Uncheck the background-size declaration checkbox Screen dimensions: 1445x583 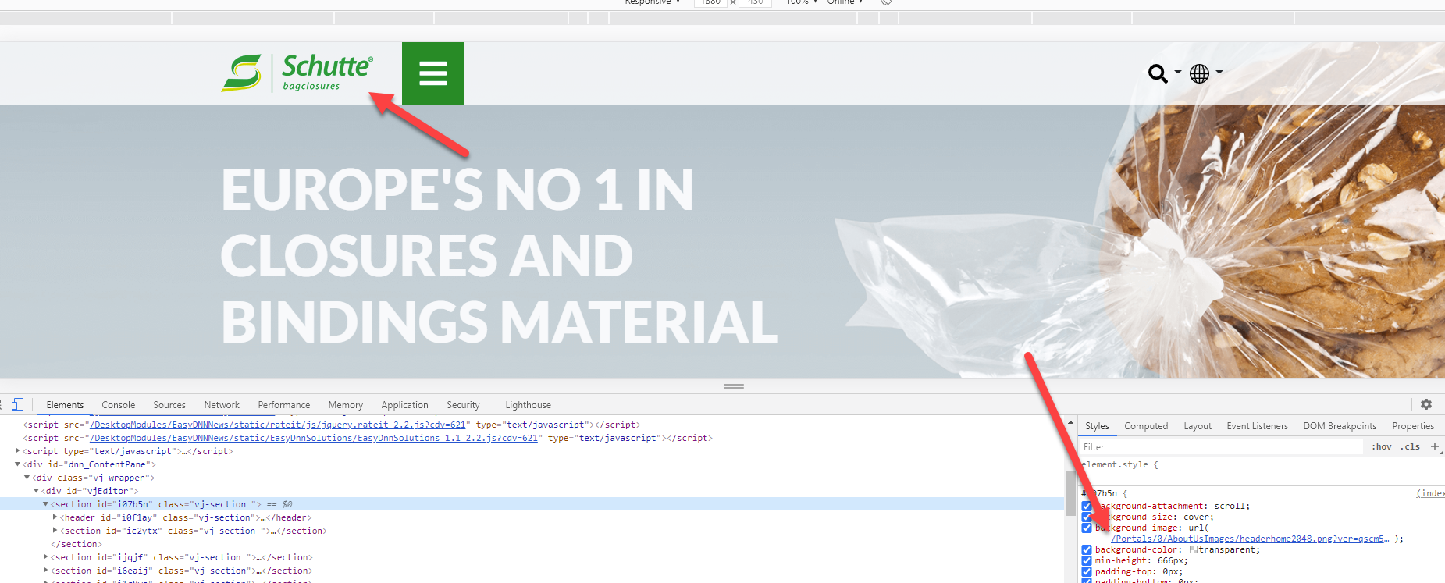tap(1087, 517)
